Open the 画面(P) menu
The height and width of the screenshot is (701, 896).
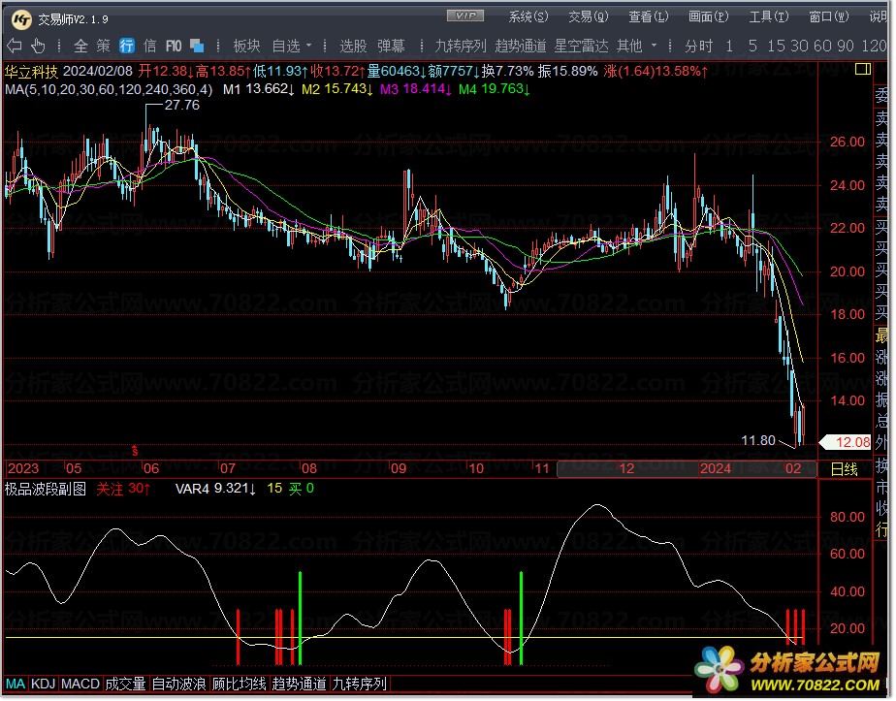(x=709, y=17)
